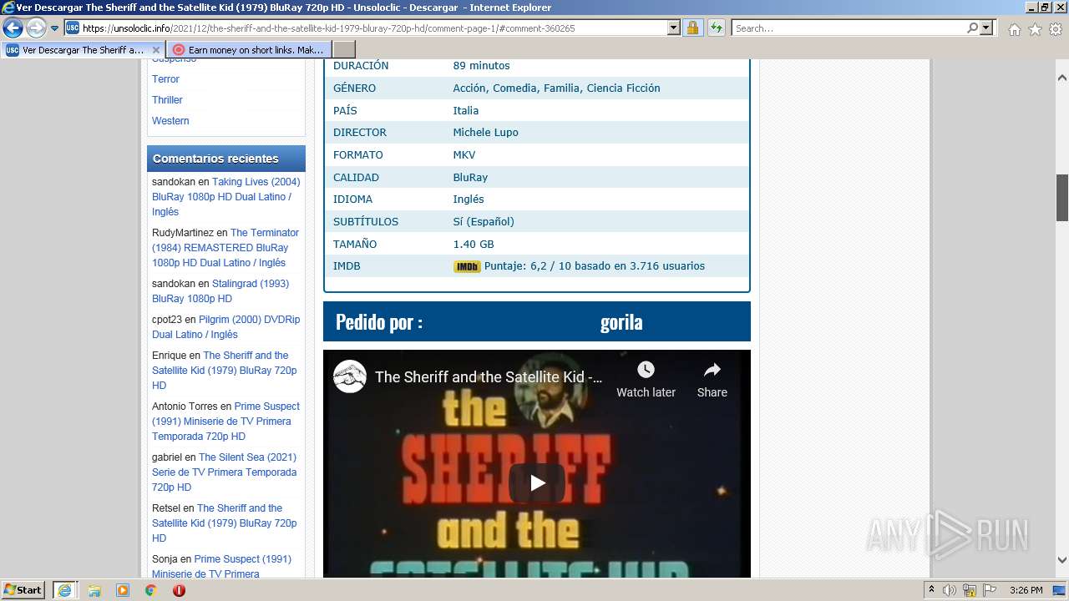Viewport: 1069px width, 601px height.
Task: Open the YouTube channel avatar icon
Action: pyautogui.click(x=350, y=376)
